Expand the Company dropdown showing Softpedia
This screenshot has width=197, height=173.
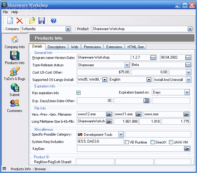click(68, 29)
